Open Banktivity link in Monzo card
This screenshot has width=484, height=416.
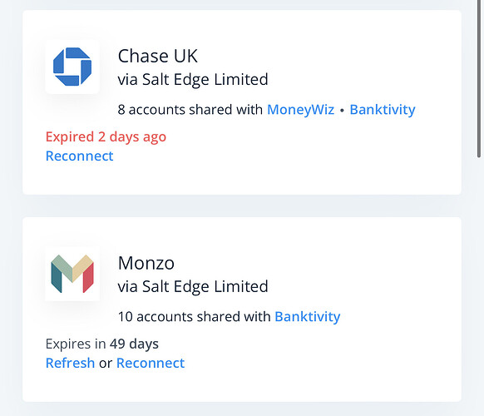(x=308, y=316)
